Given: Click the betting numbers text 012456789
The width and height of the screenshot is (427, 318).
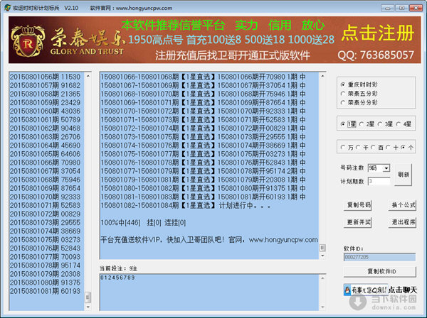Looking at the screenshot, I should [x=117, y=278].
